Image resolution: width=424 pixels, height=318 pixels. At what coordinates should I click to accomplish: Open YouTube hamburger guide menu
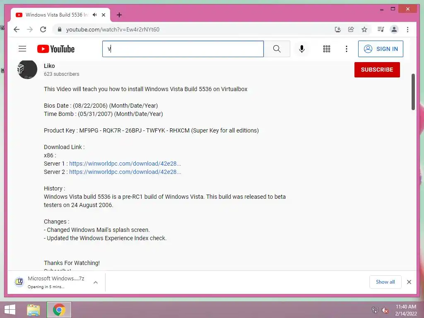(x=22, y=49)
